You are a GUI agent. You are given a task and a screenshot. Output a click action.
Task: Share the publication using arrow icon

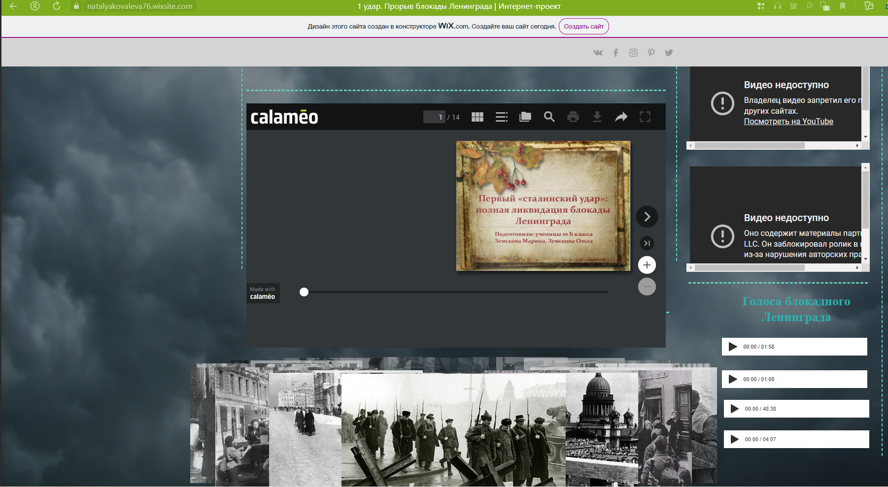pos(621,117)
